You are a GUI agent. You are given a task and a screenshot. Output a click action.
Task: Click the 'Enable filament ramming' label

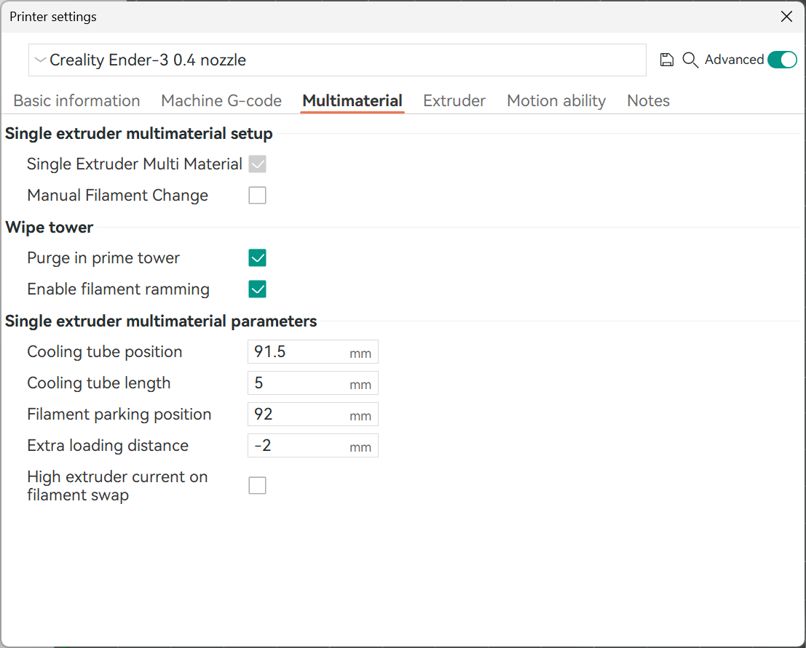click(118, 289)
